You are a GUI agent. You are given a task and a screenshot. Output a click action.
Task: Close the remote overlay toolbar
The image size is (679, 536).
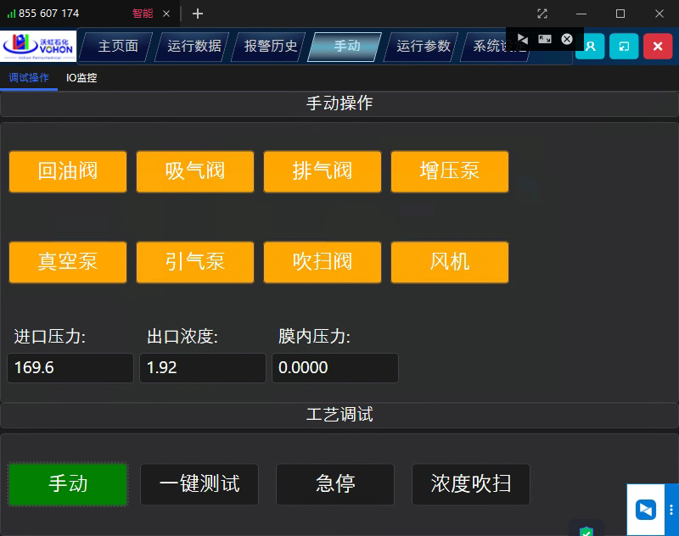coord(567,39)
